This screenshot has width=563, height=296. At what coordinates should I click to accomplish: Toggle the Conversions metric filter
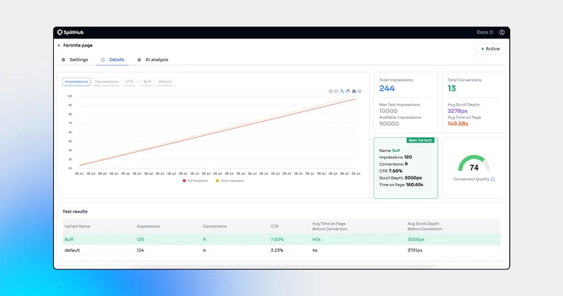[107, 81]
